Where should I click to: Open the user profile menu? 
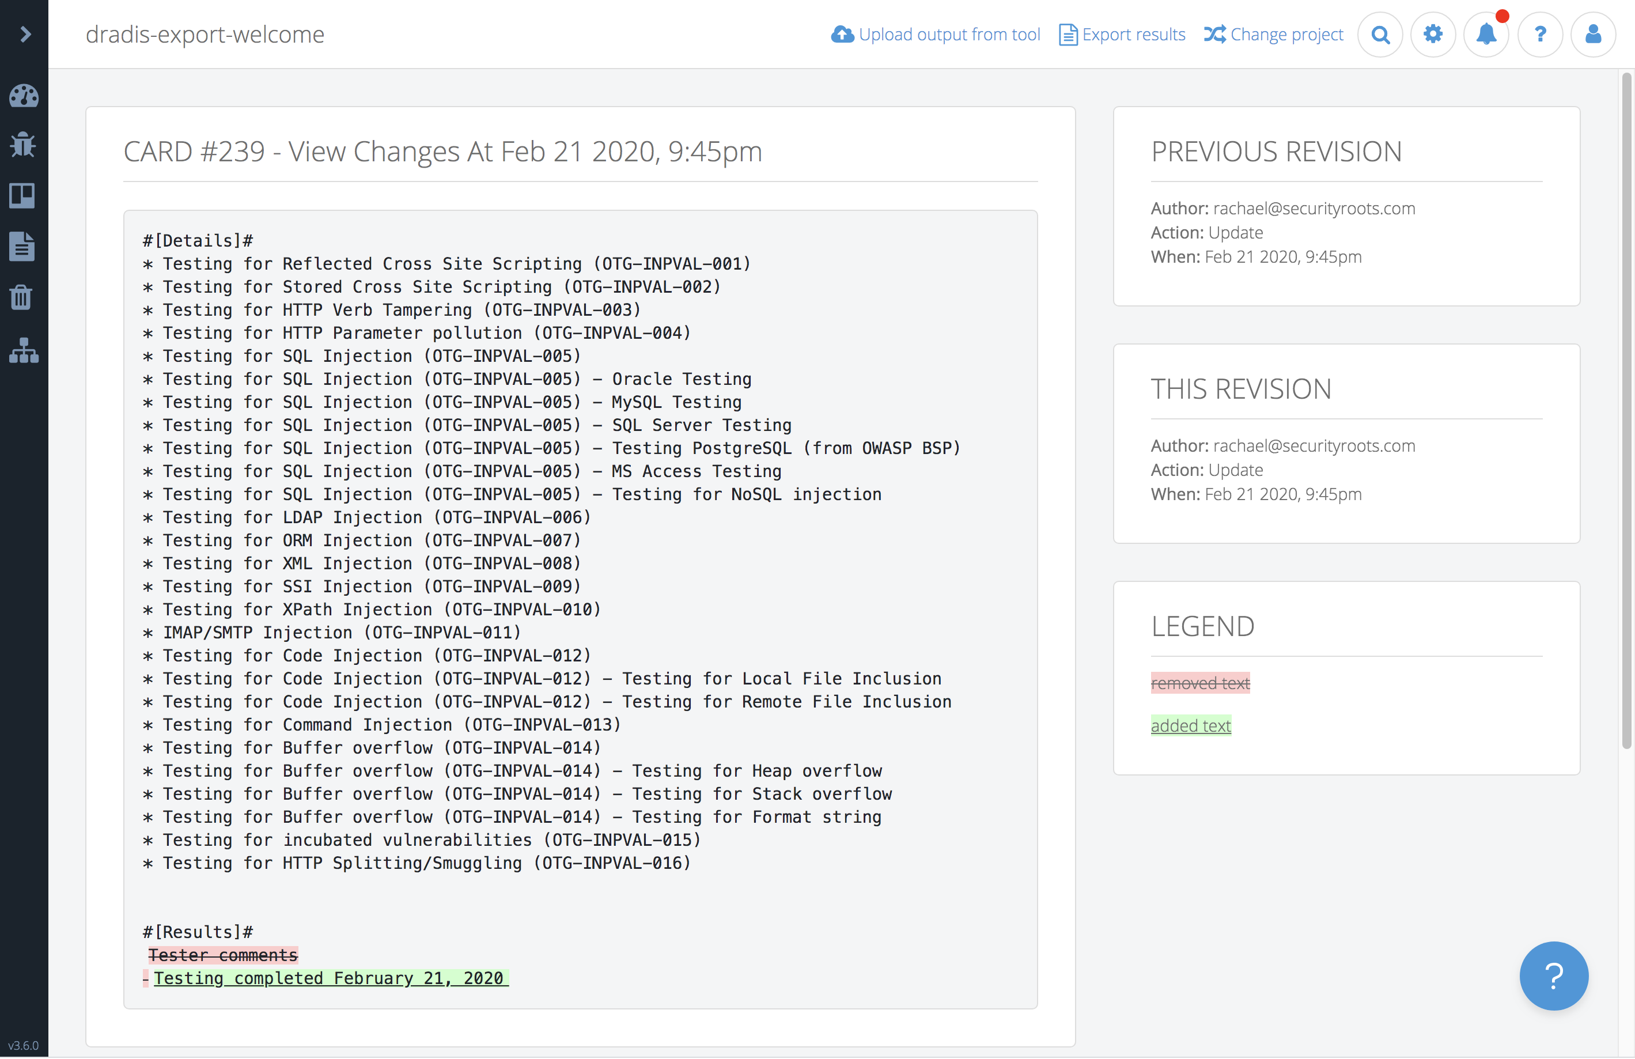(x=1593, y=35)
